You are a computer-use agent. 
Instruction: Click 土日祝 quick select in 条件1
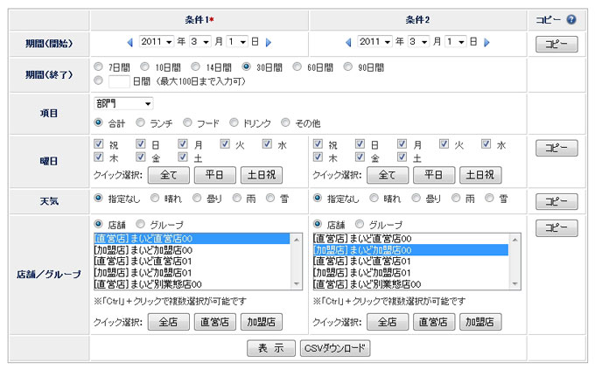click(262, 175)
